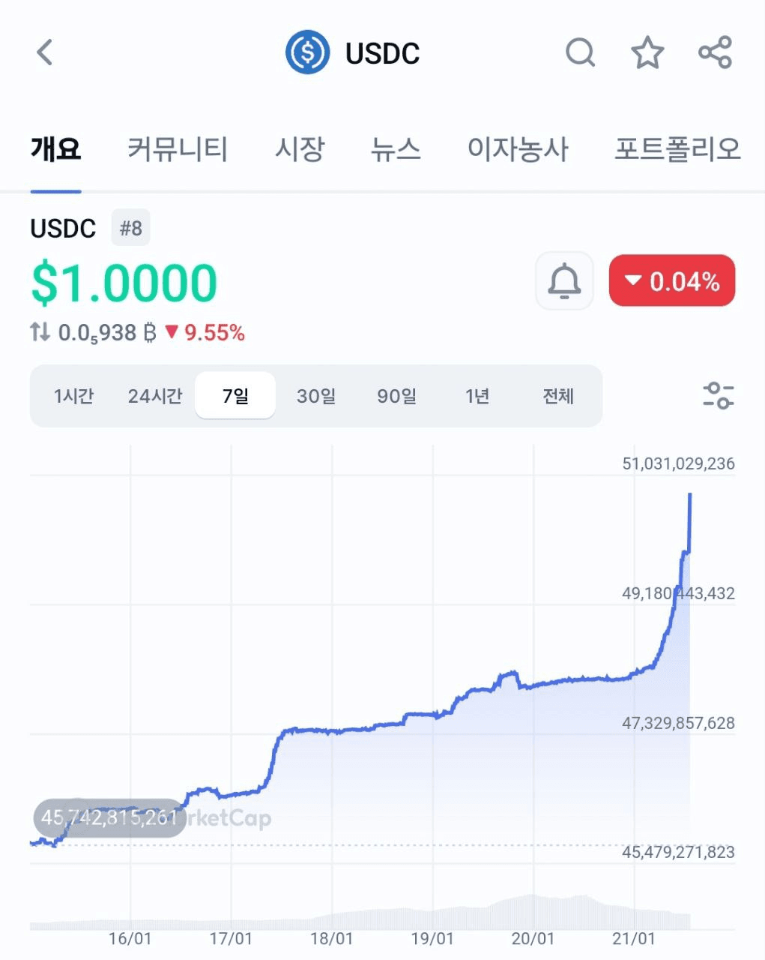Tap the back arrow icon
Image resolution: width=765 pixels, height=960 pixels.
point(45,52)
